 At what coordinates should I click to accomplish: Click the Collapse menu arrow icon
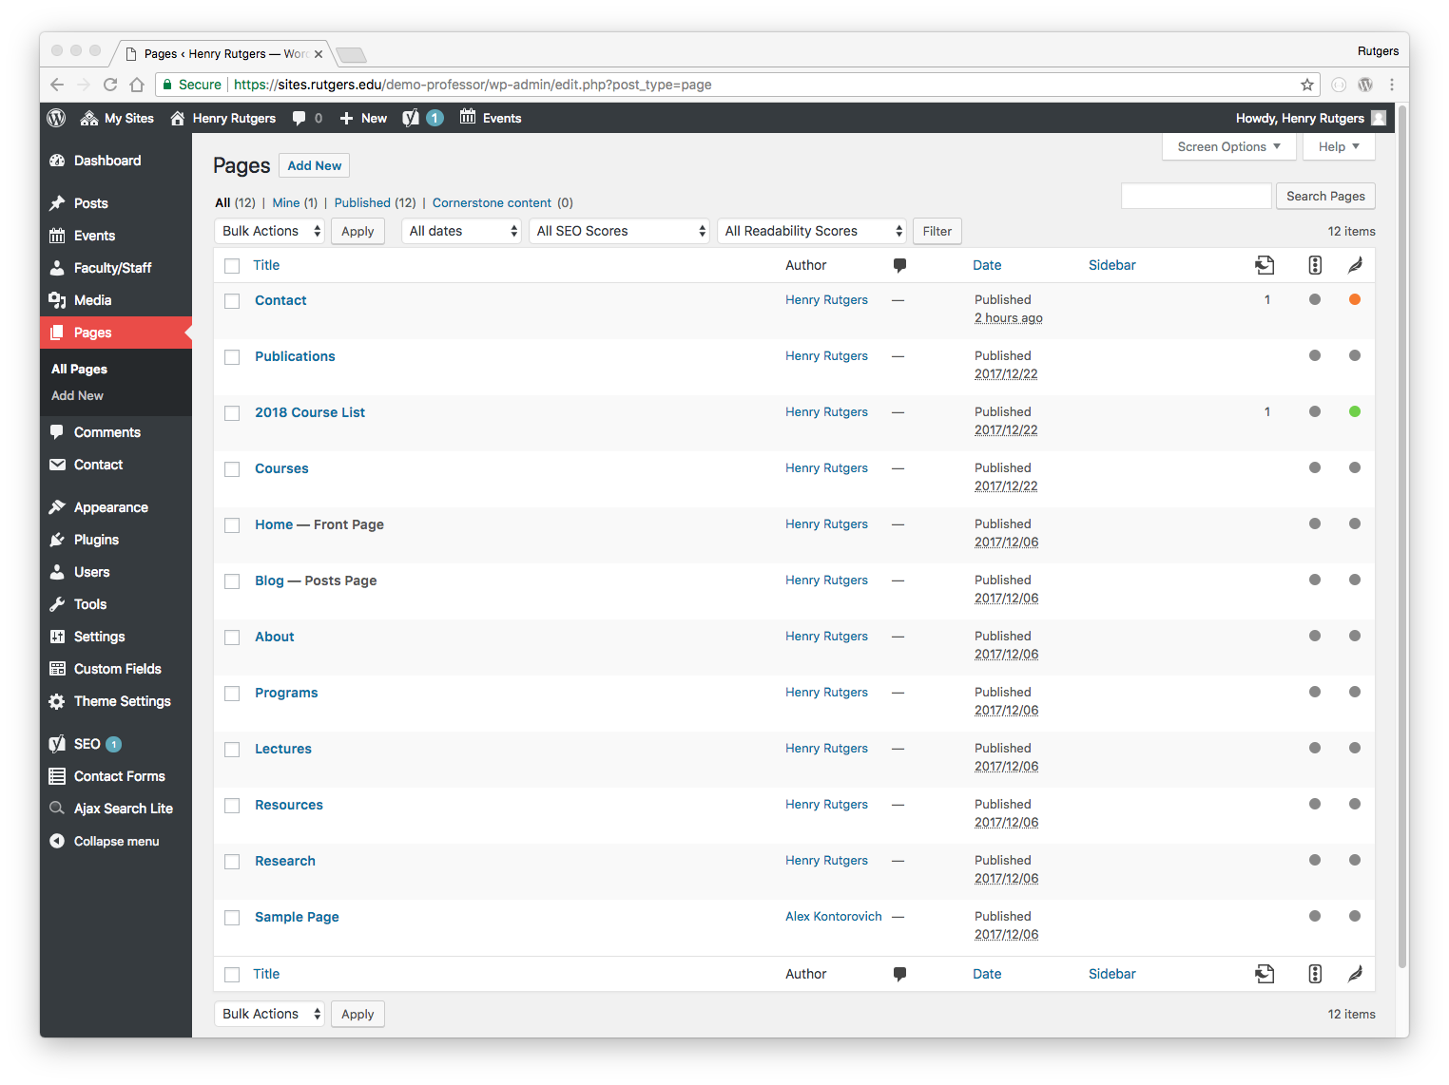(x=57, y=841)
